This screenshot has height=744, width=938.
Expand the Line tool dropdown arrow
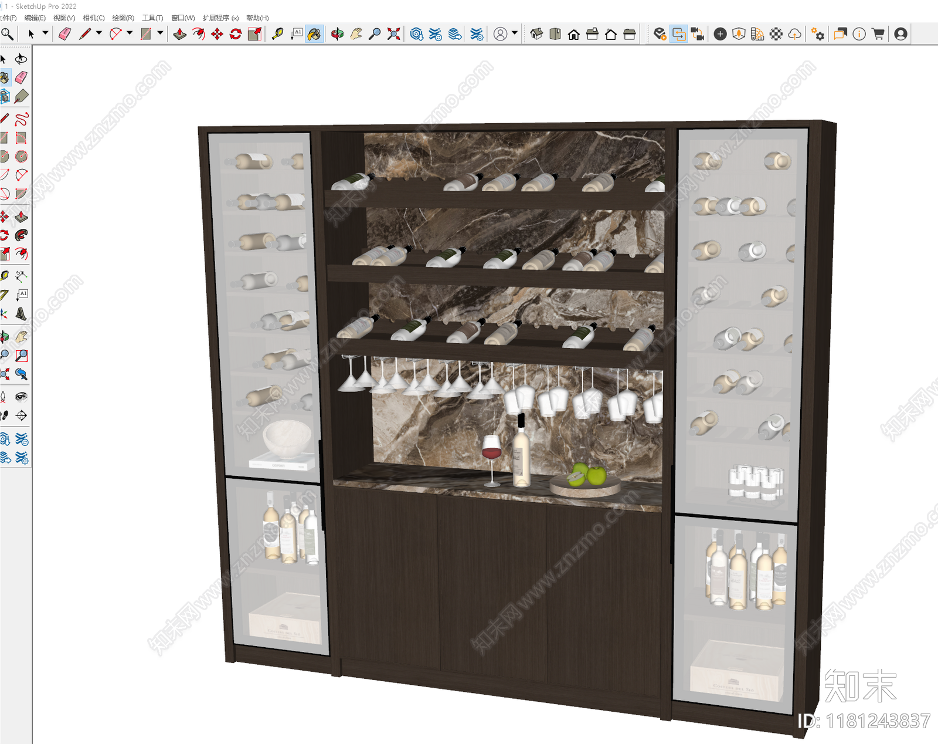click(98, 33)
